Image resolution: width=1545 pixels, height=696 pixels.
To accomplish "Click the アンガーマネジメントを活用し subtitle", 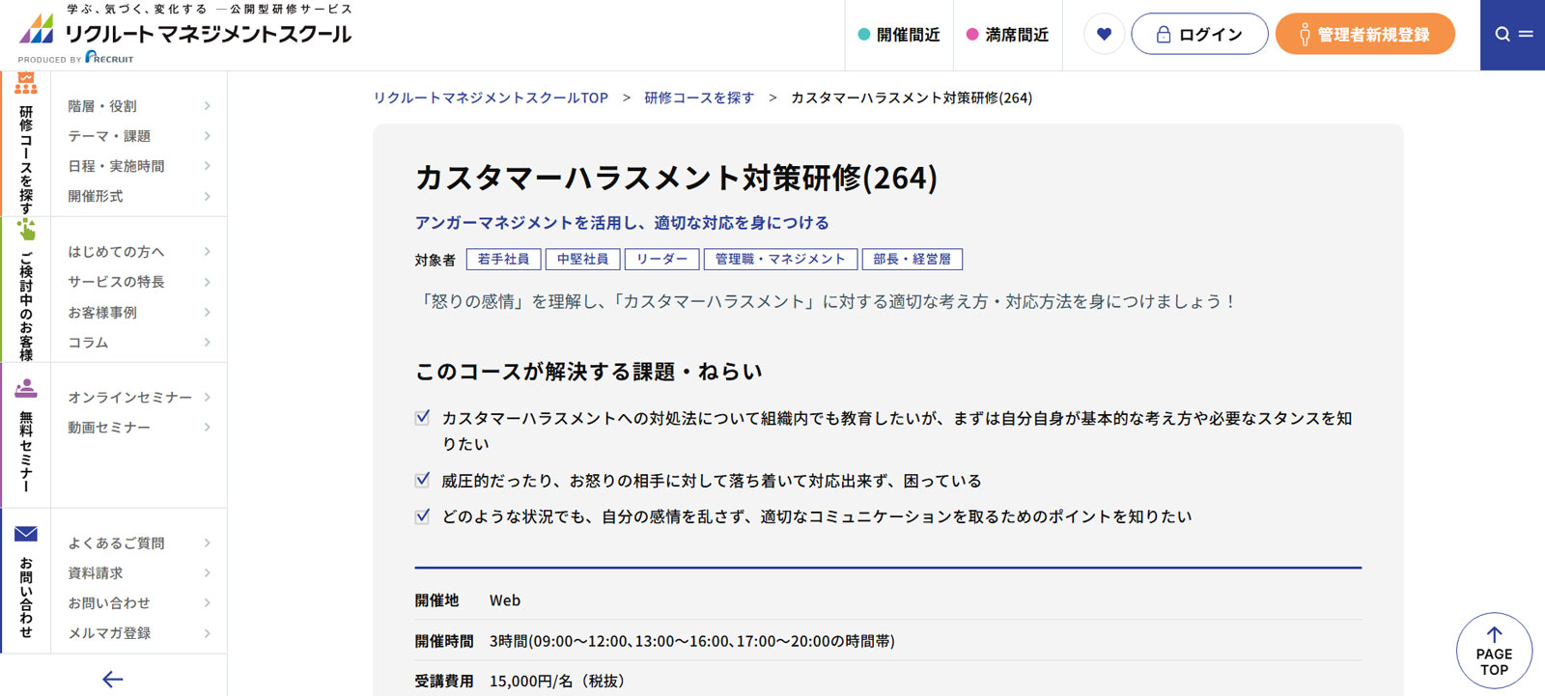I will pyautogui.click(x=622, y=223).
